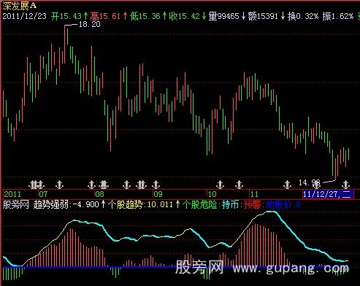Click the green 个股危险 indicator label
Viewport: 360px width, 286px height.
click(x=199, y=204)
